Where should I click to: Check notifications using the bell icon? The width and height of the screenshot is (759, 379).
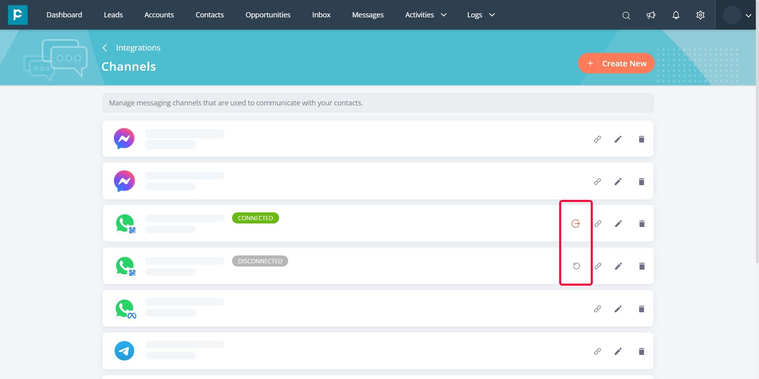pyautogui.click(x=675, y=15)
